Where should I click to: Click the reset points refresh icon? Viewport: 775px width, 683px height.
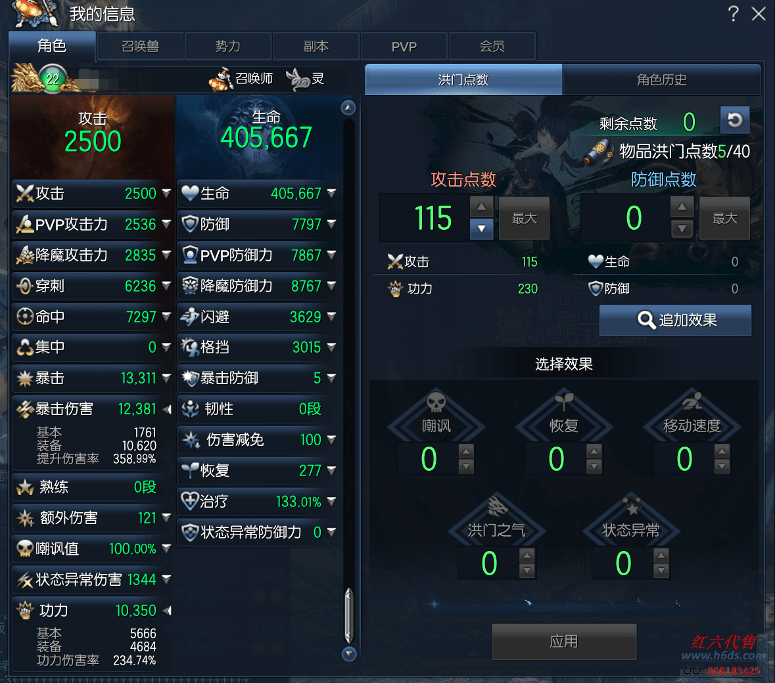click(734, 120)
